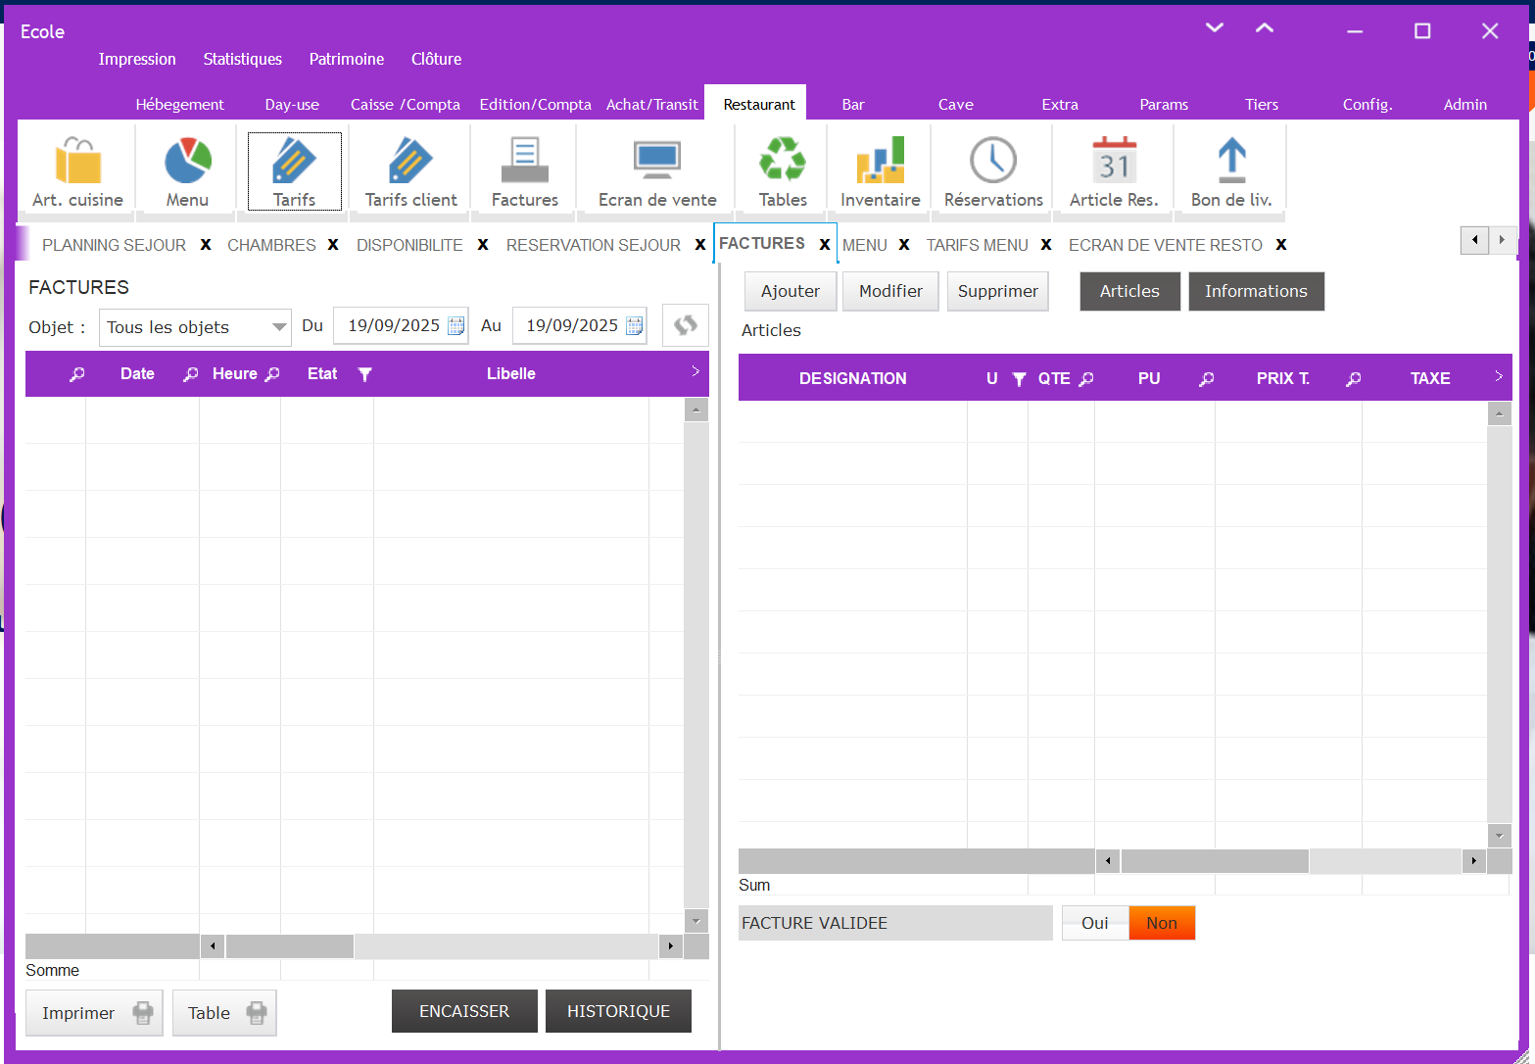Switch to the Bar ribbon tab
Screen dimensions: 1535x1064
click(x=853, y=104)
